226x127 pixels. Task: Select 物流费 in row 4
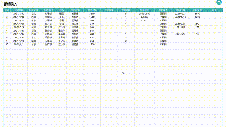click(x=75, y=24)
